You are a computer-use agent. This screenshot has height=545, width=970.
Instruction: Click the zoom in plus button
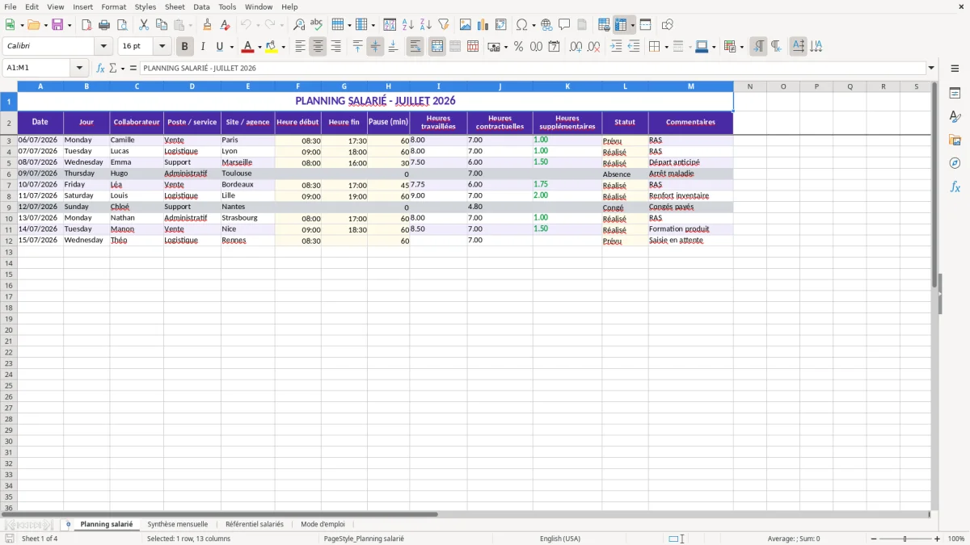[938, 539]
